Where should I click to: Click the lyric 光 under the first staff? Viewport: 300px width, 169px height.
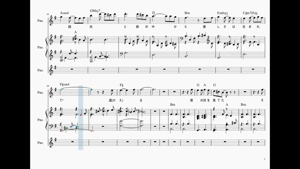[x=91, y=27]
